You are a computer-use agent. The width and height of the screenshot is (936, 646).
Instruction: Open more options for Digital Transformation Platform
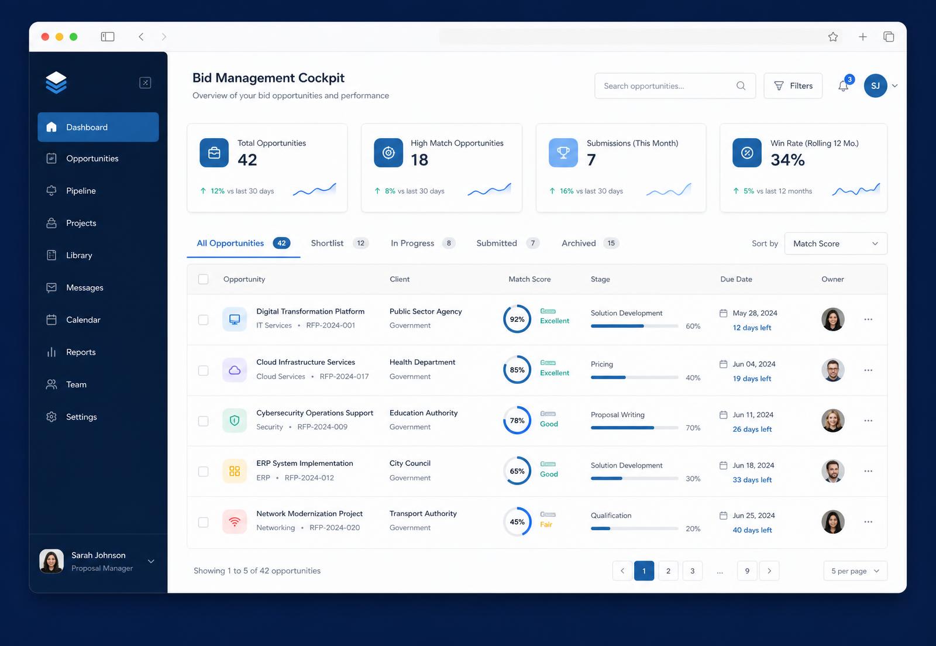coord(868,319)
